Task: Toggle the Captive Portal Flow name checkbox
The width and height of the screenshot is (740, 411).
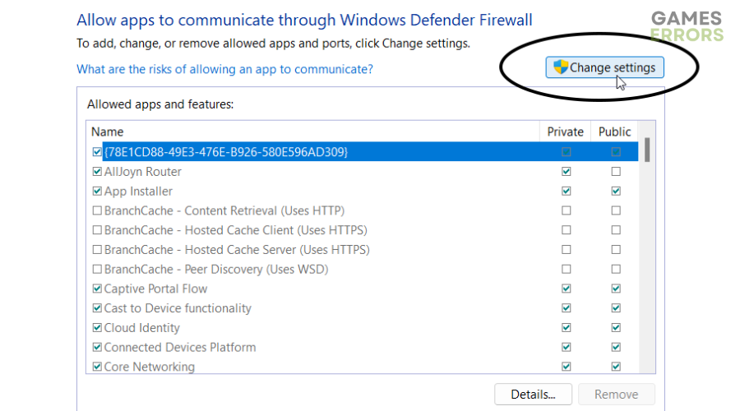Action: coord(97,289)
